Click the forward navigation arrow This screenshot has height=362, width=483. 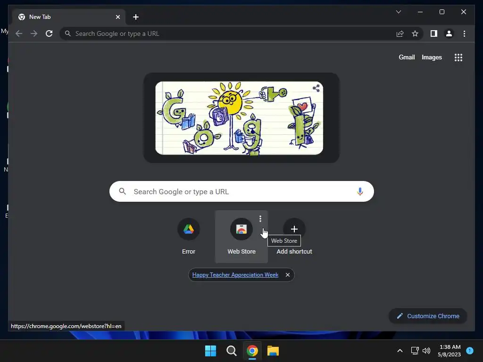pos(34,33)
